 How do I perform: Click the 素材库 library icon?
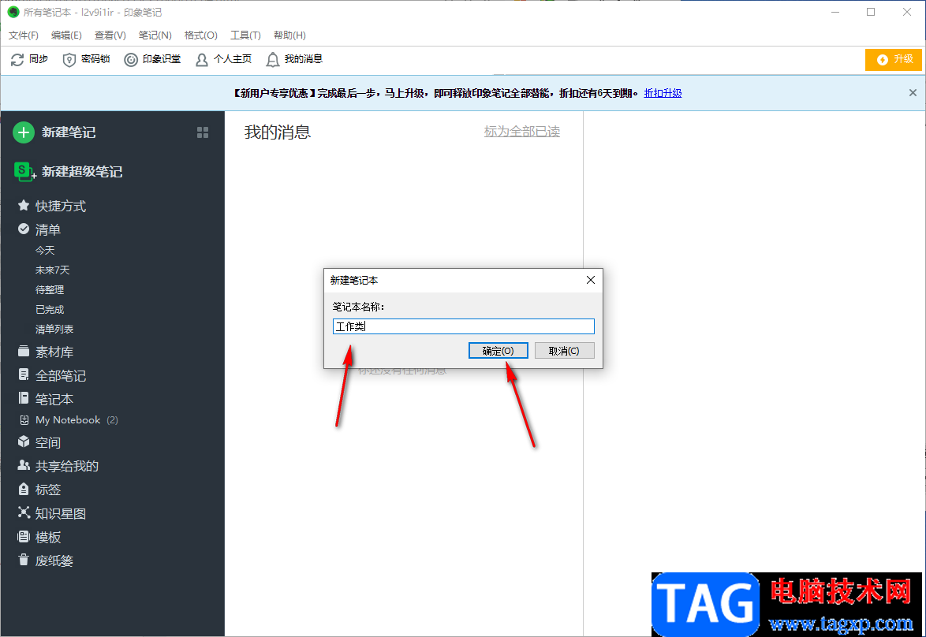pyautogui.click(x=24, y=352)
